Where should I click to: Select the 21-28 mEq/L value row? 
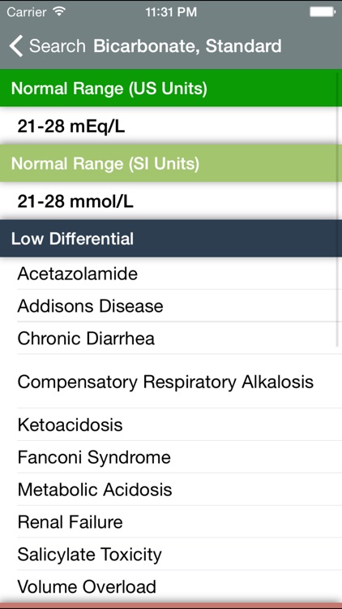(x=171, y=126)
